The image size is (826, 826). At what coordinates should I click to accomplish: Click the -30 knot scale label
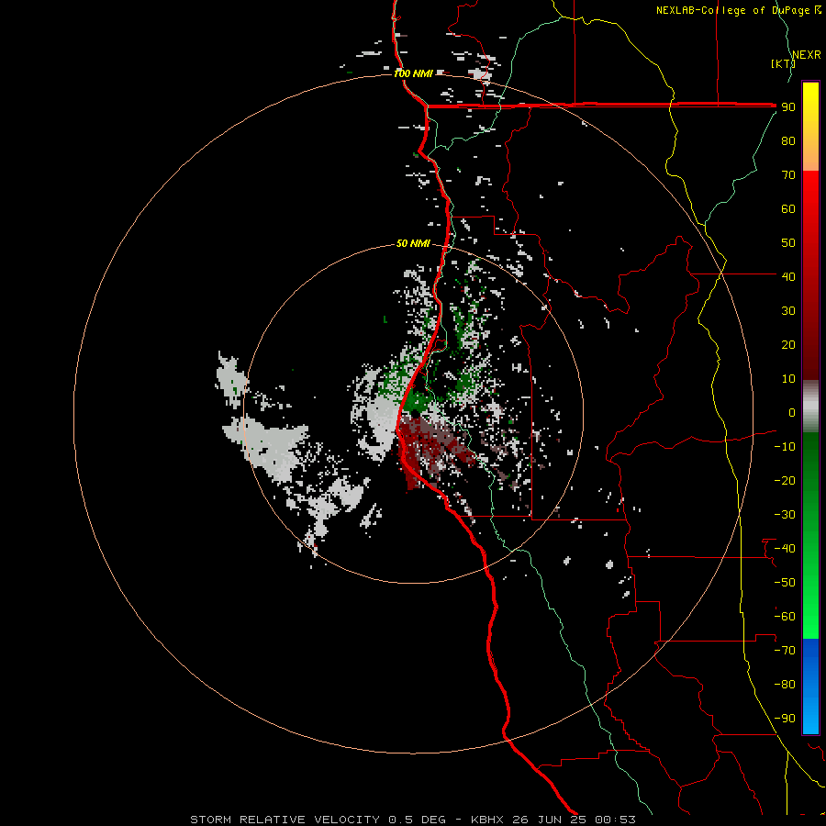785,515
